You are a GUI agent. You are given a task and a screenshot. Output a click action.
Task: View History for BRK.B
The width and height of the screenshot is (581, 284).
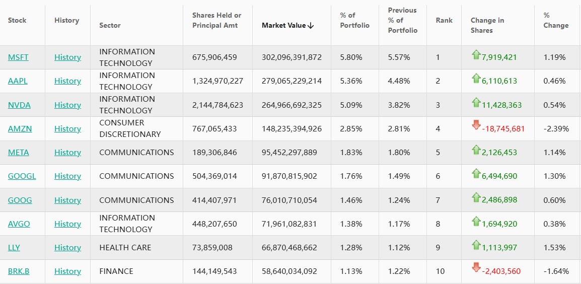67,271
